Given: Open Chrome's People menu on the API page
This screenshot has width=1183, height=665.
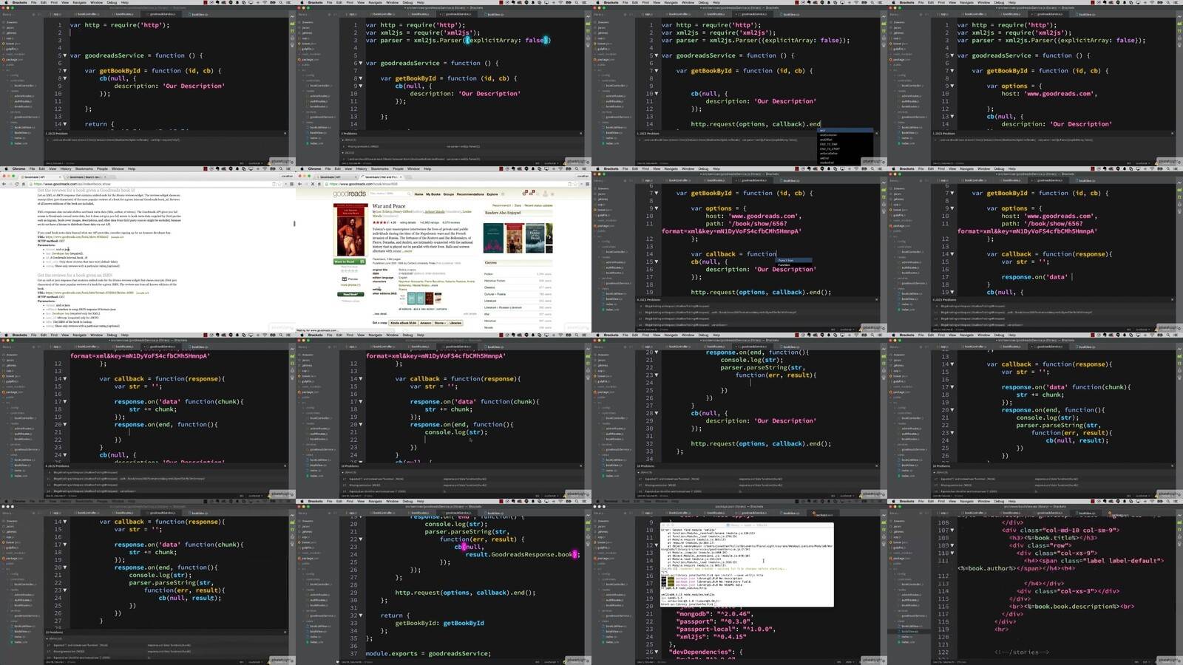Looking at the screenshot, I should [x=102, y=169].
